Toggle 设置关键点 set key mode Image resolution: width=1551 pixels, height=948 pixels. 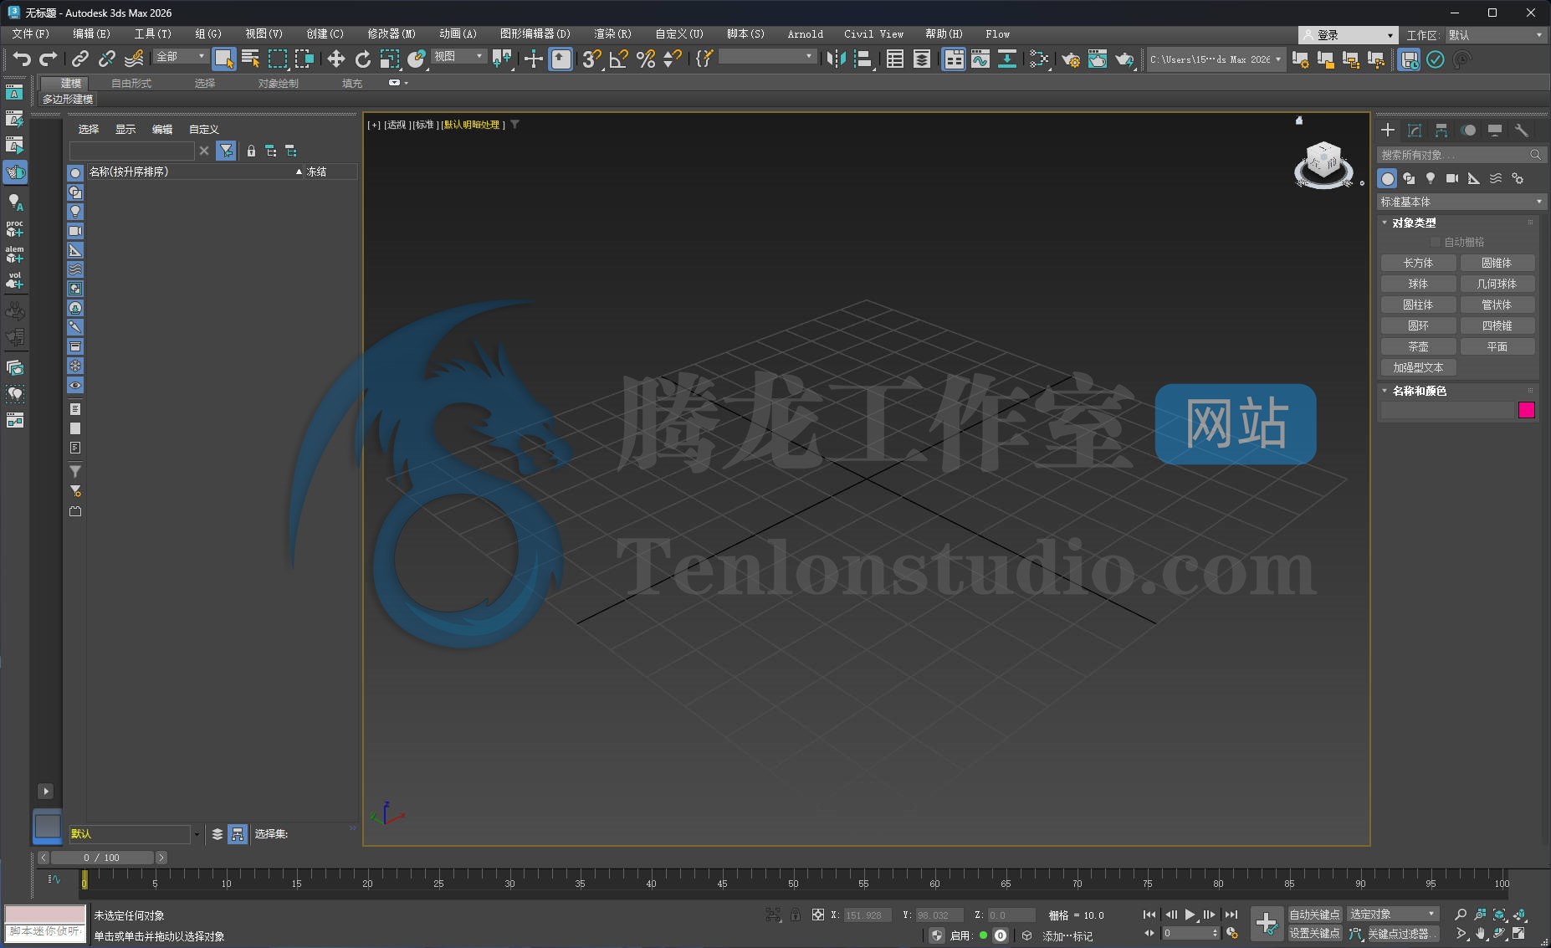point(1314,933)
